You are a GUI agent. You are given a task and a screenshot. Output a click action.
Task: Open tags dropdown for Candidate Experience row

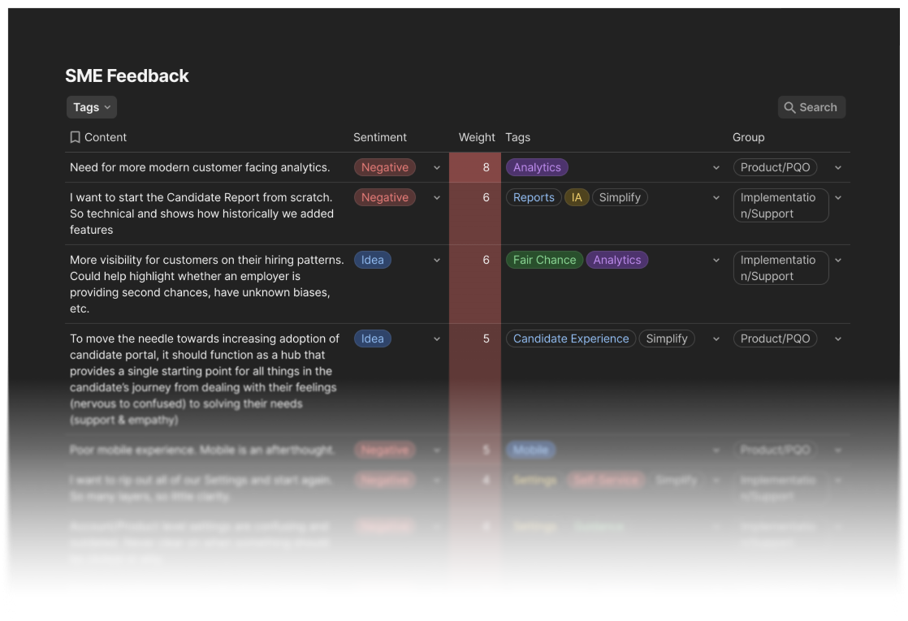(716, 339)
